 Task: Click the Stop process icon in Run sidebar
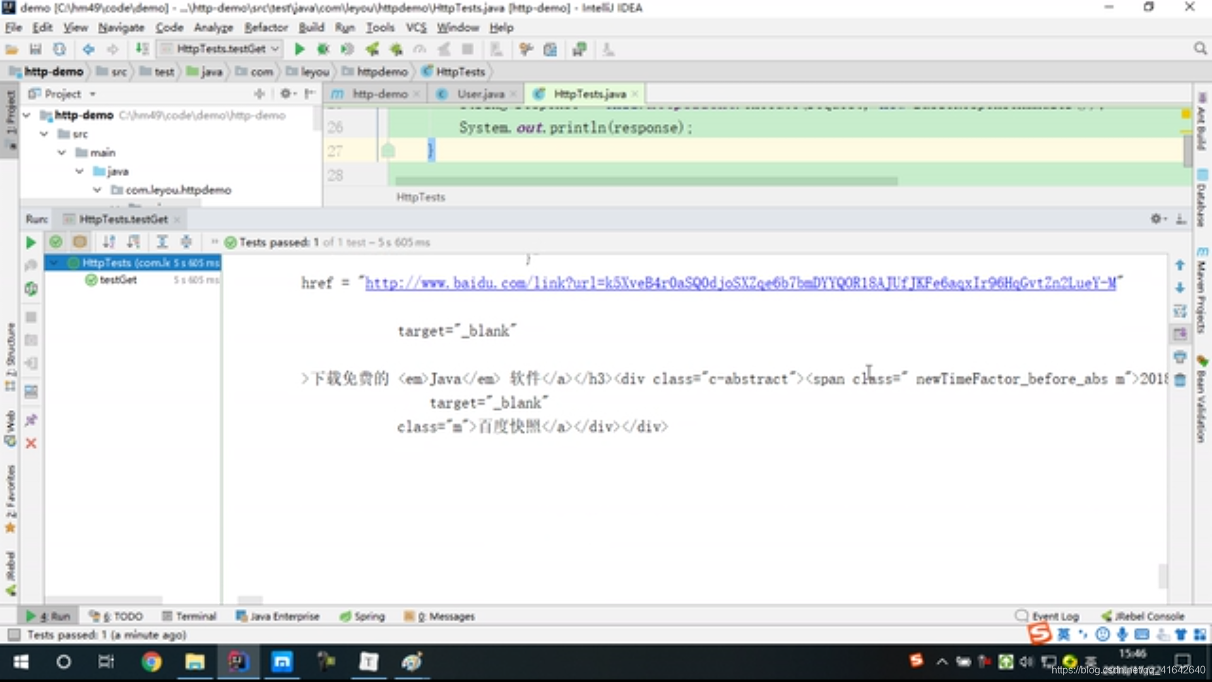[30, 317]
